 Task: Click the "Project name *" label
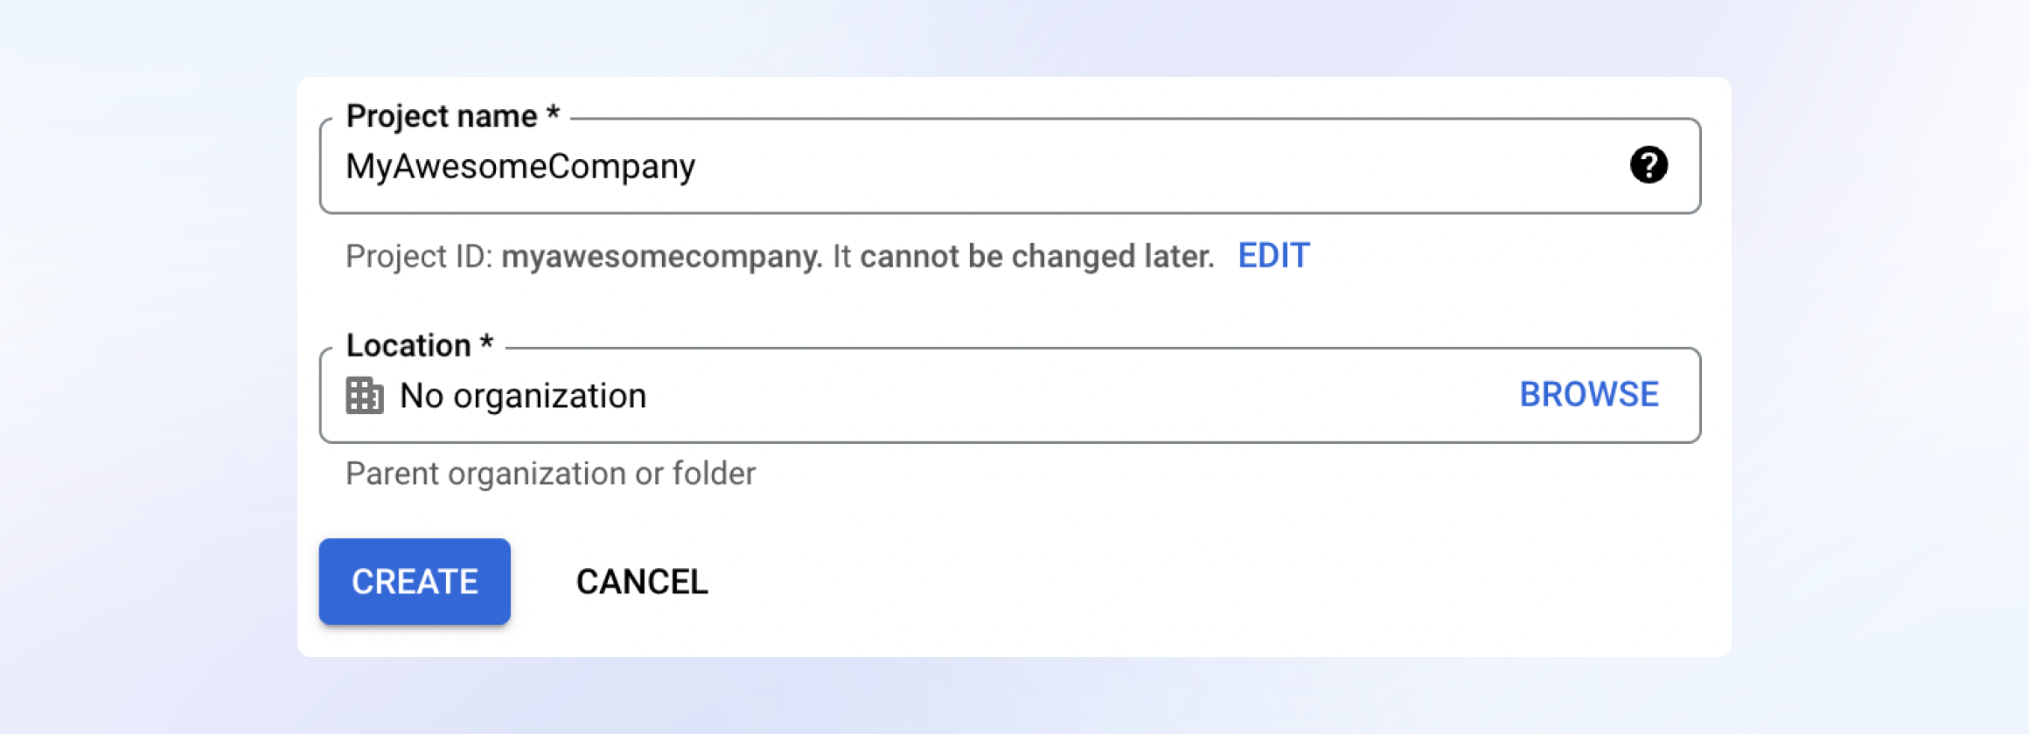(442, 116)
